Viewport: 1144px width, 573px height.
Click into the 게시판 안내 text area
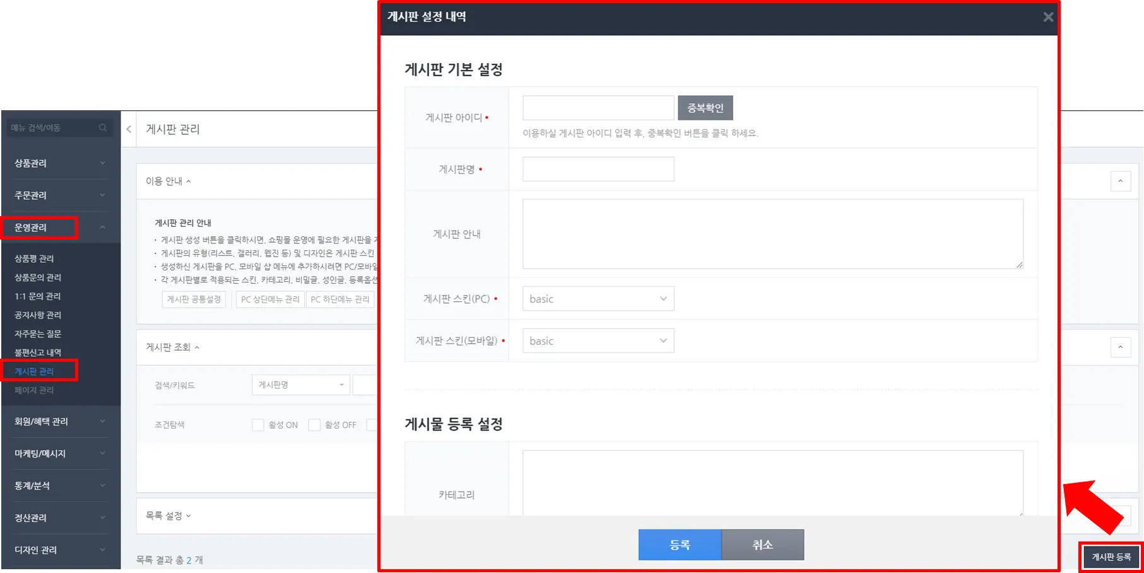point(773,234)
